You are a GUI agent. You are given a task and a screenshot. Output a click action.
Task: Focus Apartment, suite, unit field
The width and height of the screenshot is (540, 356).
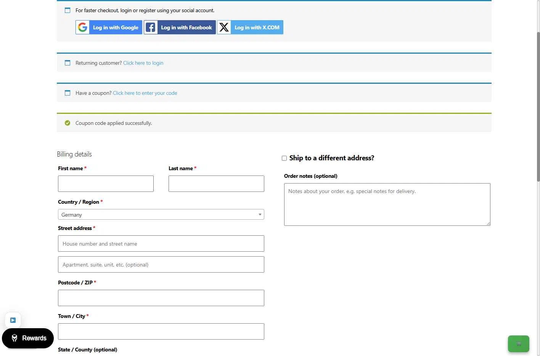point(161,265)
